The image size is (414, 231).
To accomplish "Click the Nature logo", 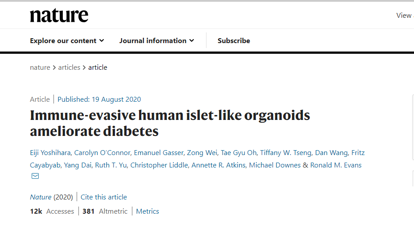I will click(x=59, y=15).
